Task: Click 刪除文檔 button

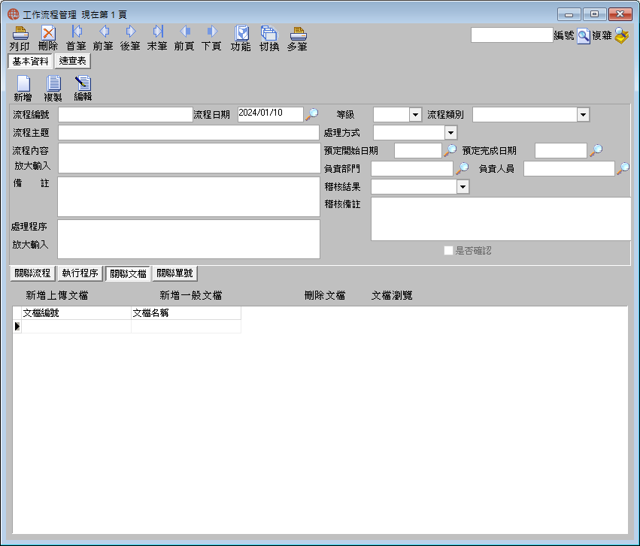Action: pos(325,295)
